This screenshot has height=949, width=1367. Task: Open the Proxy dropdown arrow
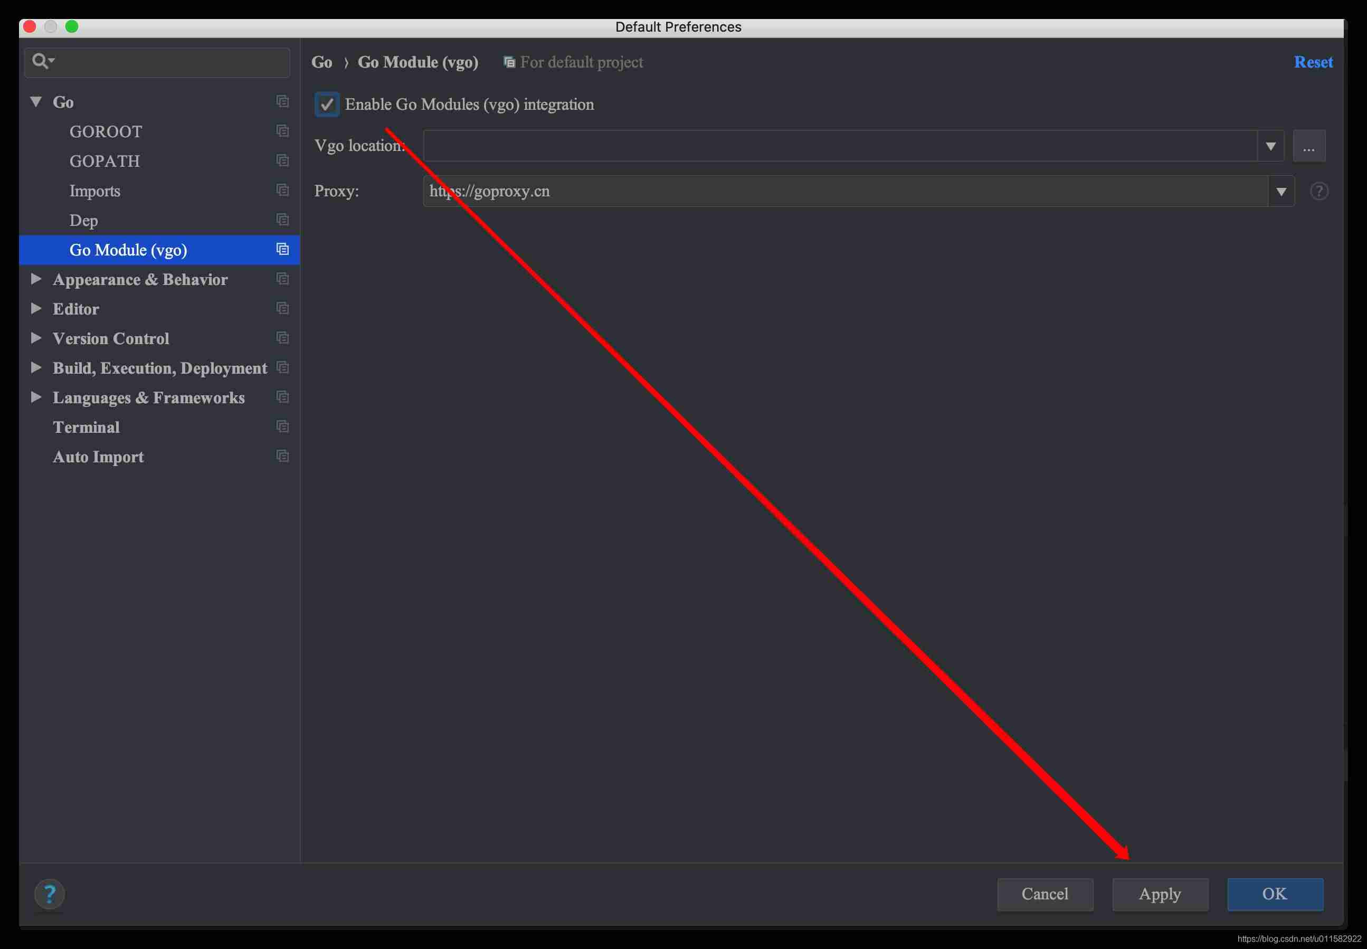(x=1281, y=192)
